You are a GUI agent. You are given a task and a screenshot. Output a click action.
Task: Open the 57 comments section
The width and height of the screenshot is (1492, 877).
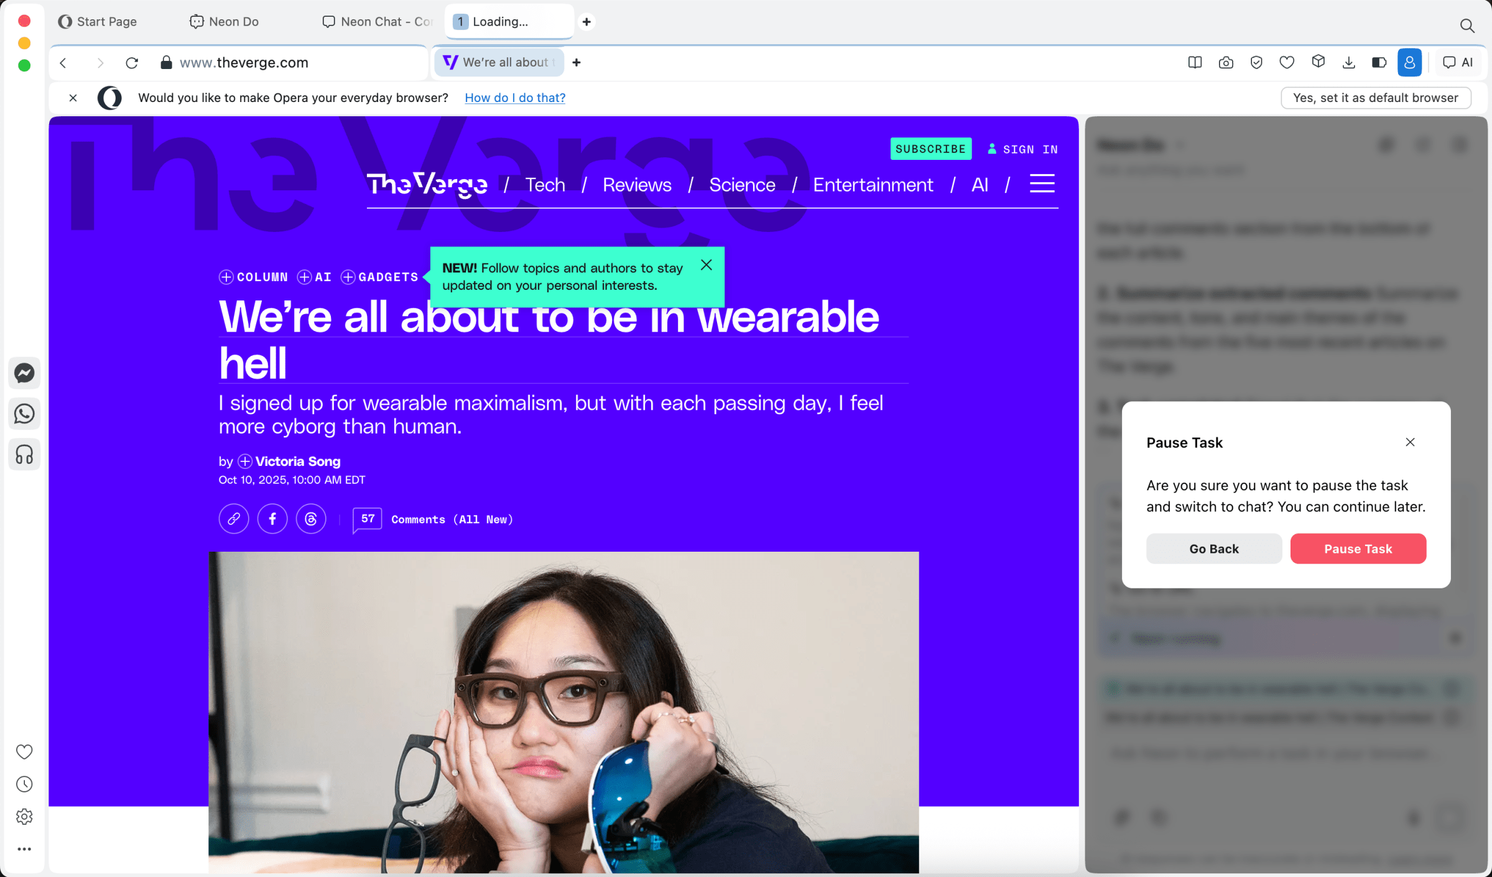click(x=433, y=519)
